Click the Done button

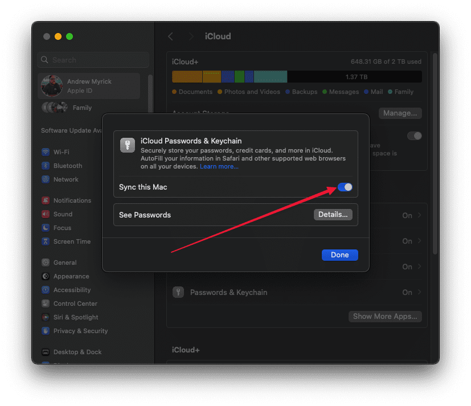[x=340, y=255]
